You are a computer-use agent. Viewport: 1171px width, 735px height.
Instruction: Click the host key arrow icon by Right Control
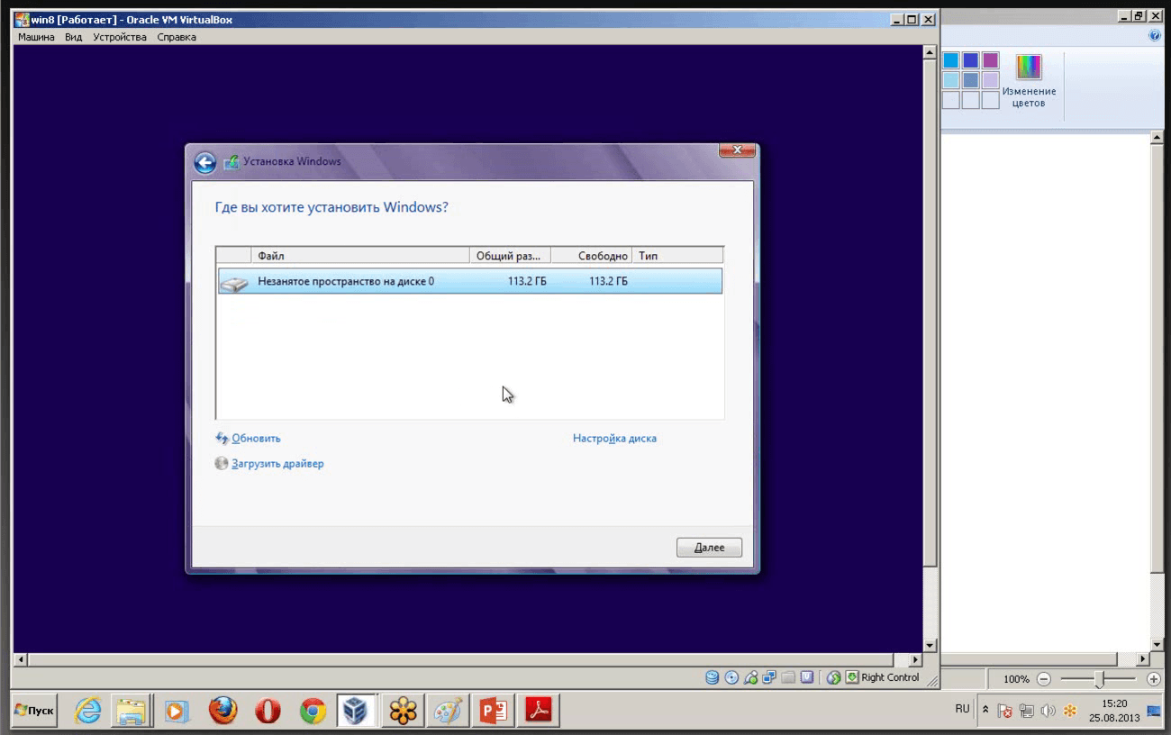852,677
